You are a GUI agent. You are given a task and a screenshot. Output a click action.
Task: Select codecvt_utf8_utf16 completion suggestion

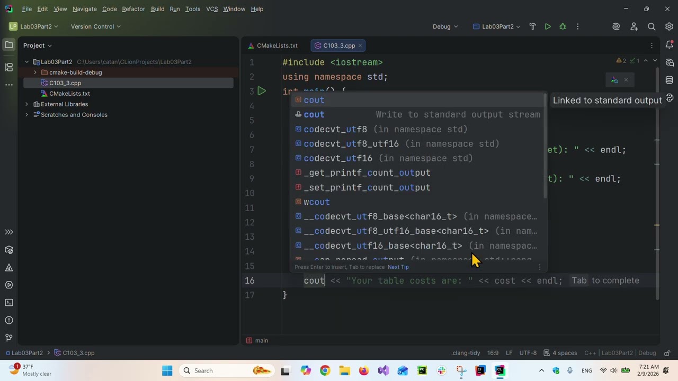pos(417,144)
